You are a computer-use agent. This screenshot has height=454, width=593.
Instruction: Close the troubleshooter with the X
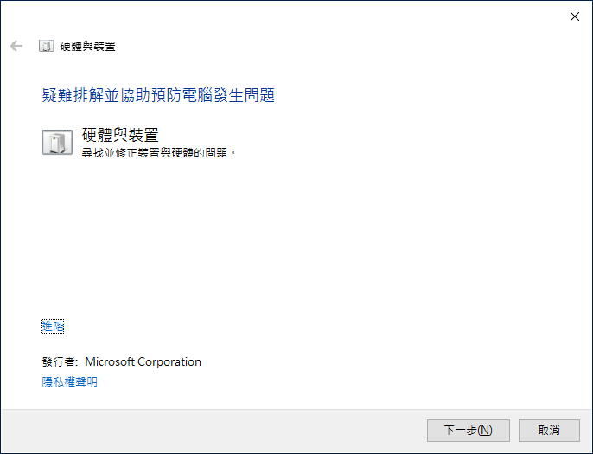[x=575, y=16]
